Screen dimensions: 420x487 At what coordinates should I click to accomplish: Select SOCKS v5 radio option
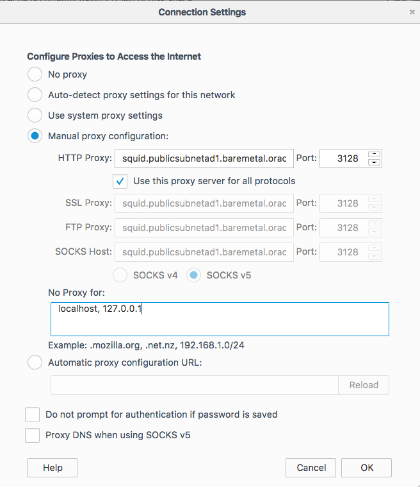(x=194, y=275)
